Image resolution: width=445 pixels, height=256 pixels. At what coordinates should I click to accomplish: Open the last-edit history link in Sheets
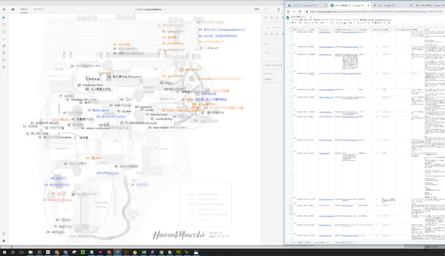click(x=375, y=20)
